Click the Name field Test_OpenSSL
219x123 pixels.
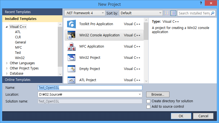[90, 87]
